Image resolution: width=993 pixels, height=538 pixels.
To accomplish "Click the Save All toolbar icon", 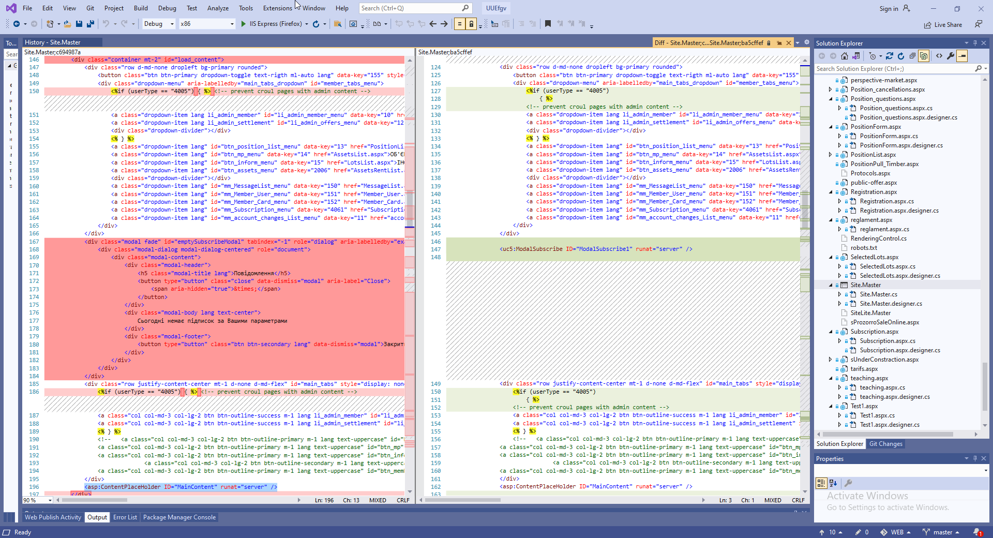I will tap(91, 24).
